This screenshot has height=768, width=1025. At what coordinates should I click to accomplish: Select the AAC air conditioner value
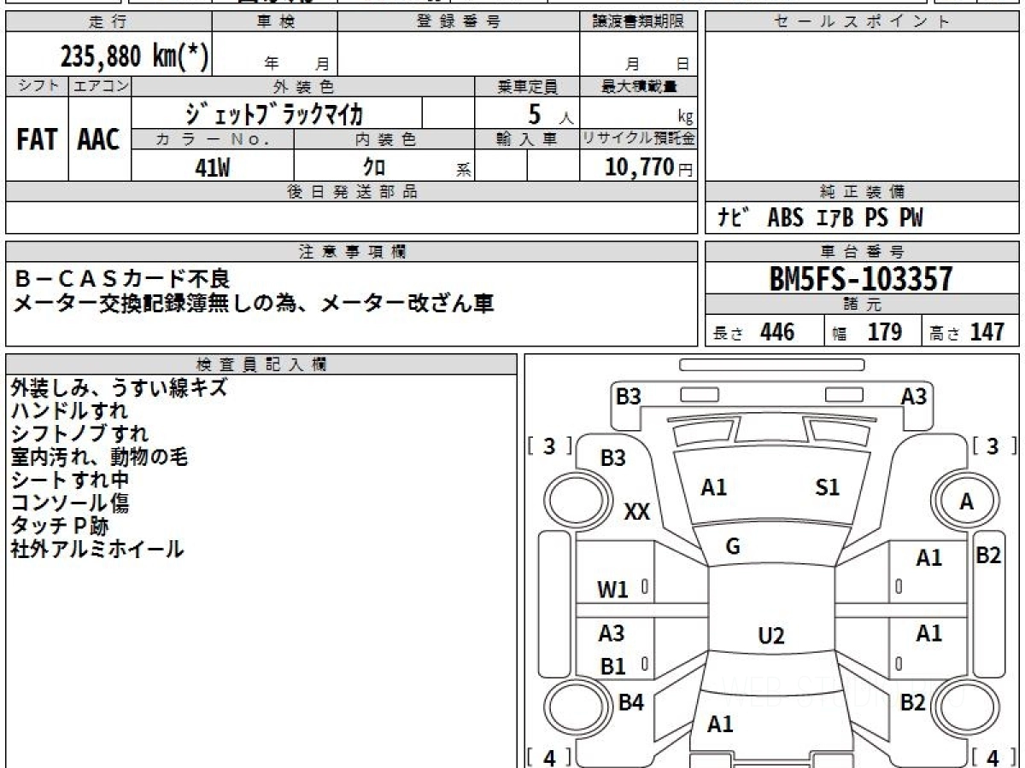(99, 141)
